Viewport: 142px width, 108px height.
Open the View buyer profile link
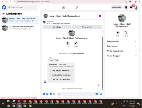[x=79, y=53]
